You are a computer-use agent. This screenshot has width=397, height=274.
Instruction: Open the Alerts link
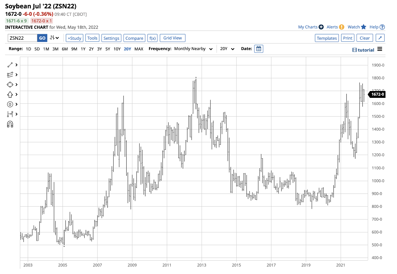coord(332,27)
